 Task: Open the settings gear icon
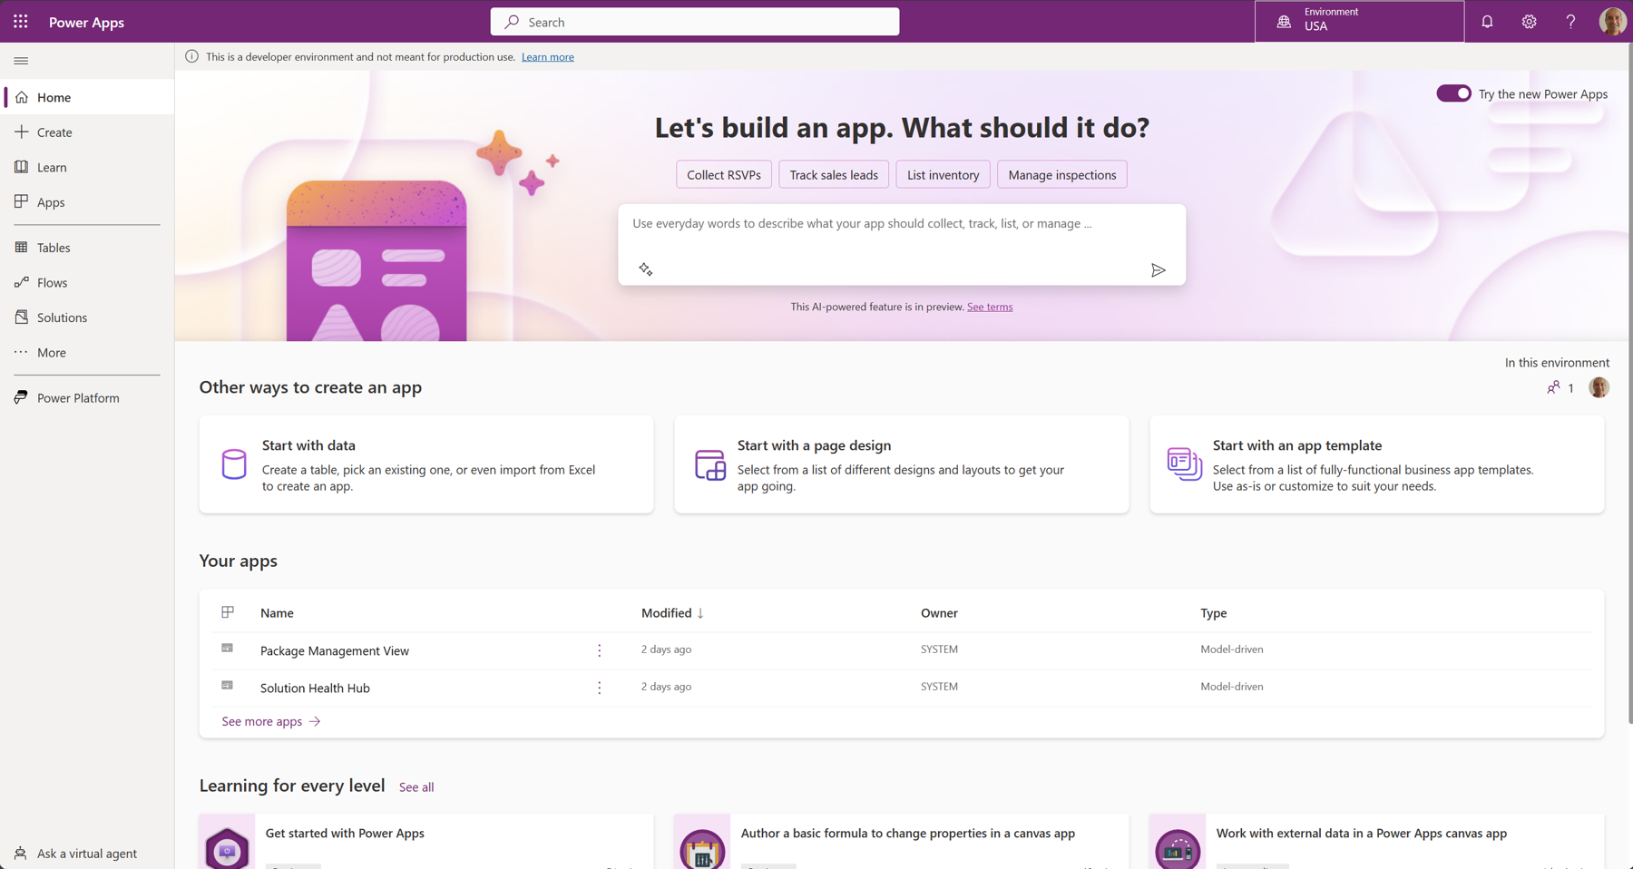tap(1529, 22)
